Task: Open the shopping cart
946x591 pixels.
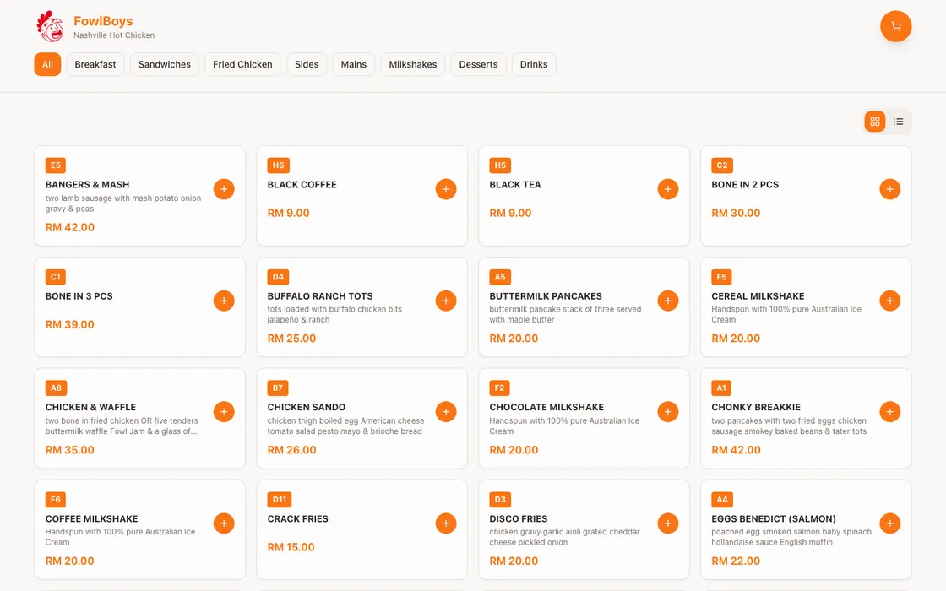Action: pos(895,26)
